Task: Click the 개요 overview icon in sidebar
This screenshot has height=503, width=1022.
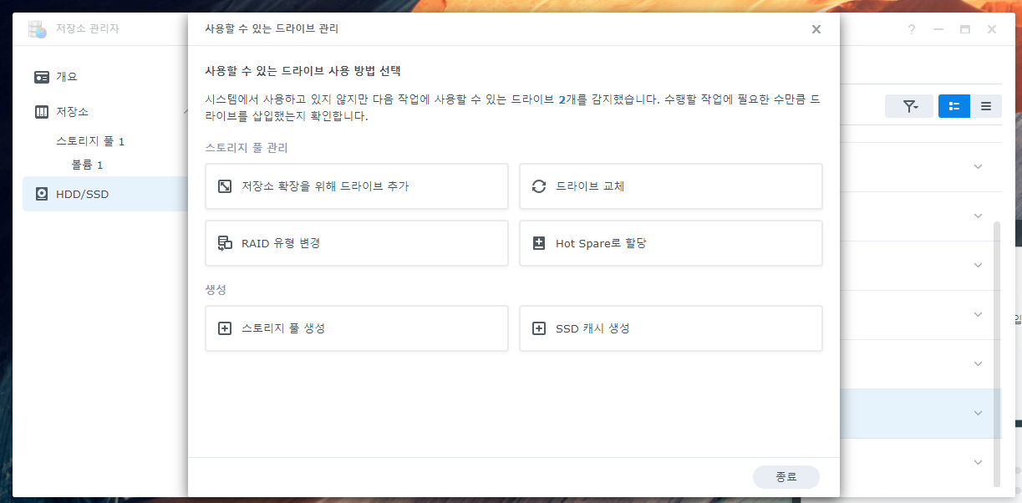Action: (x=42, y=77)
